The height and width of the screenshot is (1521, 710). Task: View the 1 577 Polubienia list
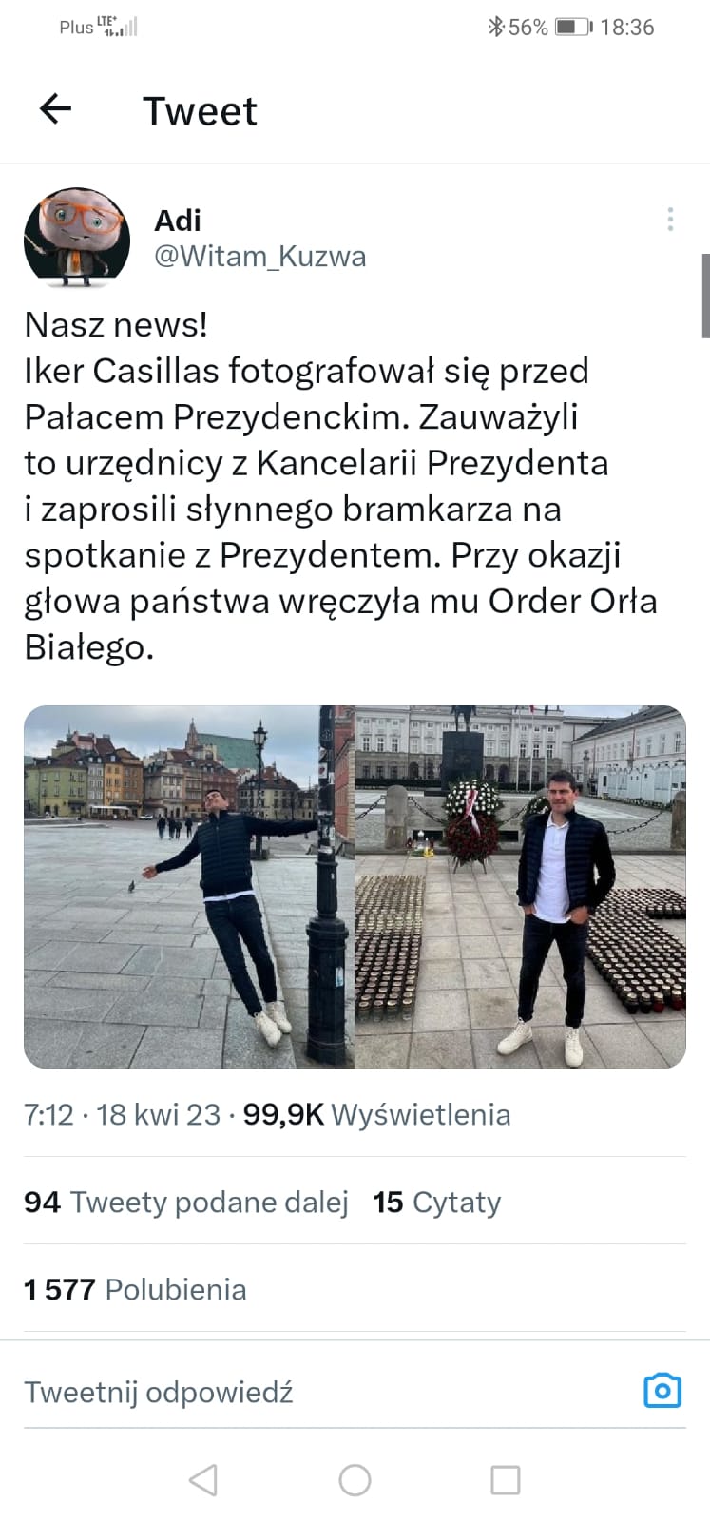(x=135, y=1289)
